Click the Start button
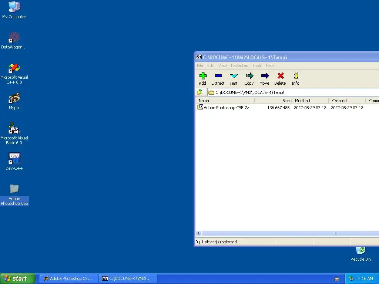Viewport: 379px width, 284px height. coord(17,279)
